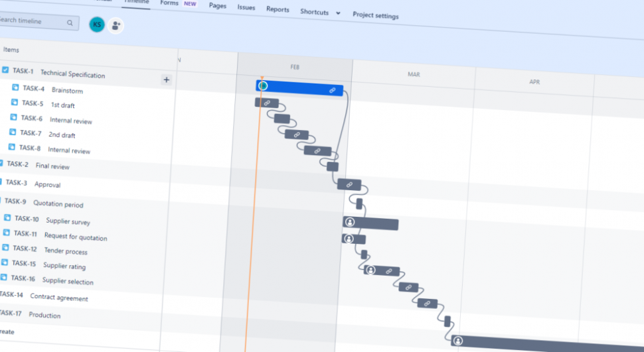
Task: Open the KS user avatar filter
Action: pyautogui.click(x=97, y=25)
